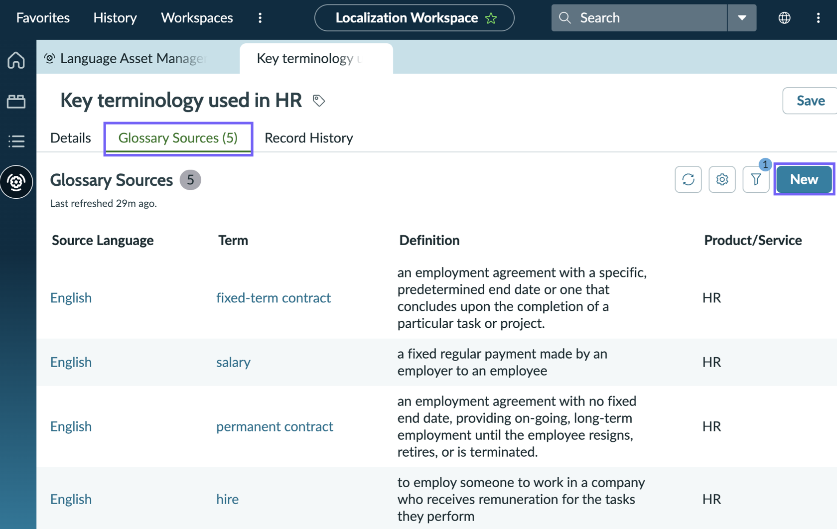Open the filter funnel for Glossary Sources
Viewport: 837px width, 529px height.
tap(756, 179)
